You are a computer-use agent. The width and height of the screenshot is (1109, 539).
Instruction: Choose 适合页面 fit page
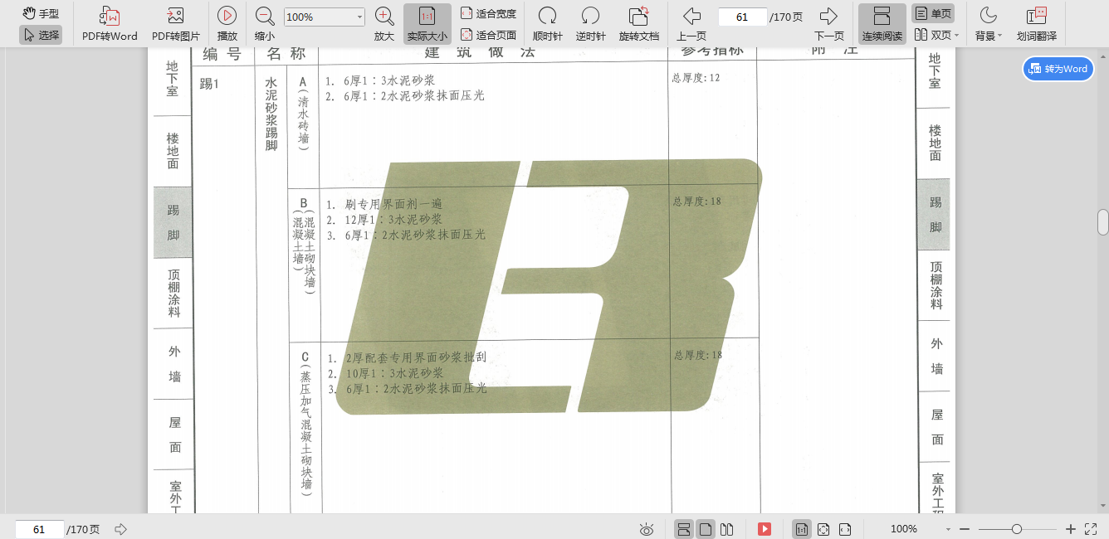pos(488,35)
